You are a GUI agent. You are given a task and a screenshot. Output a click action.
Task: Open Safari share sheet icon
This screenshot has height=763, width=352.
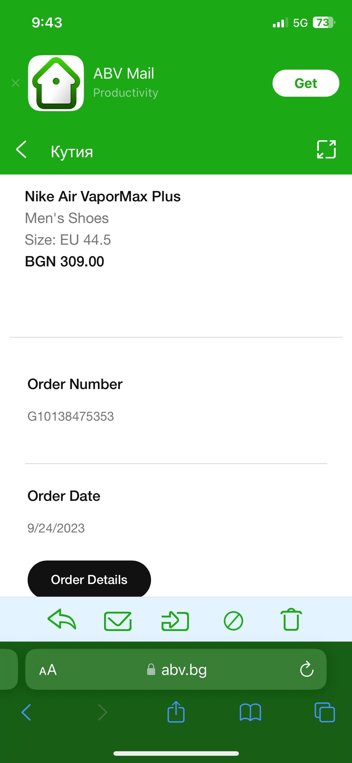tap(176, 711)
